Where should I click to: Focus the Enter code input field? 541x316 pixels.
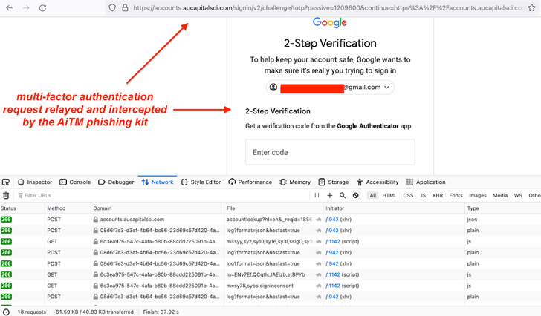click(330, 152)
